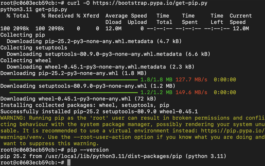Viewport: 265px width, 166px height.
Task: Click the 'Collecting setuptools' line
Action: (34, 48)
